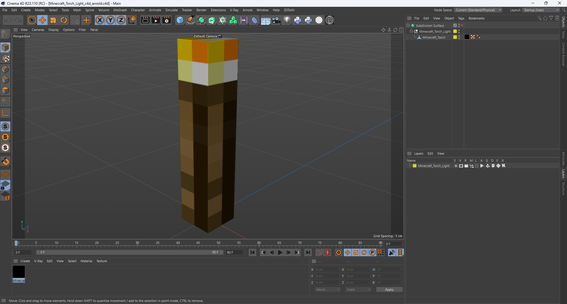Switch to the Takes side tab
567x304 pixels.
coord(563,35)
